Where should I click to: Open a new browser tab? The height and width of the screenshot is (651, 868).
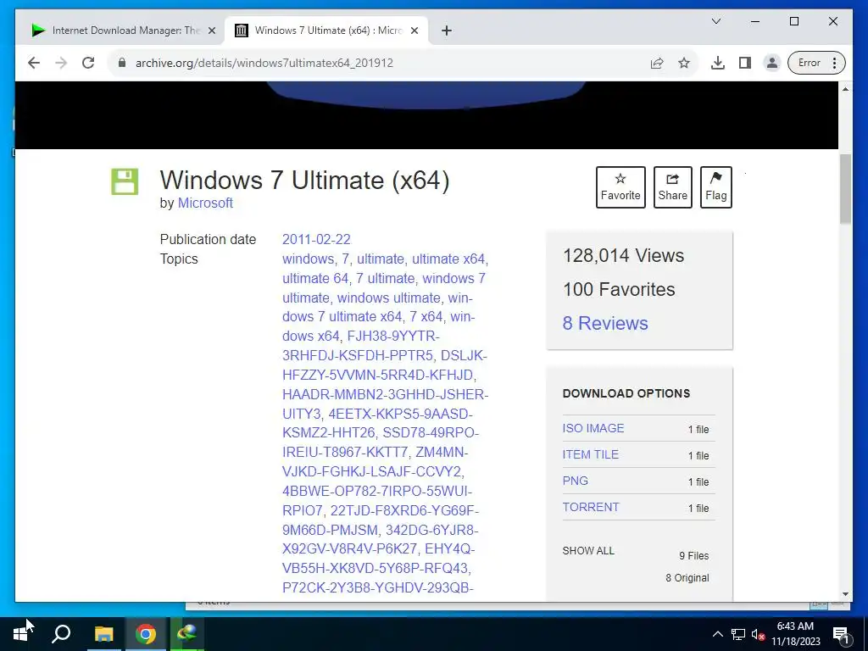447,31
